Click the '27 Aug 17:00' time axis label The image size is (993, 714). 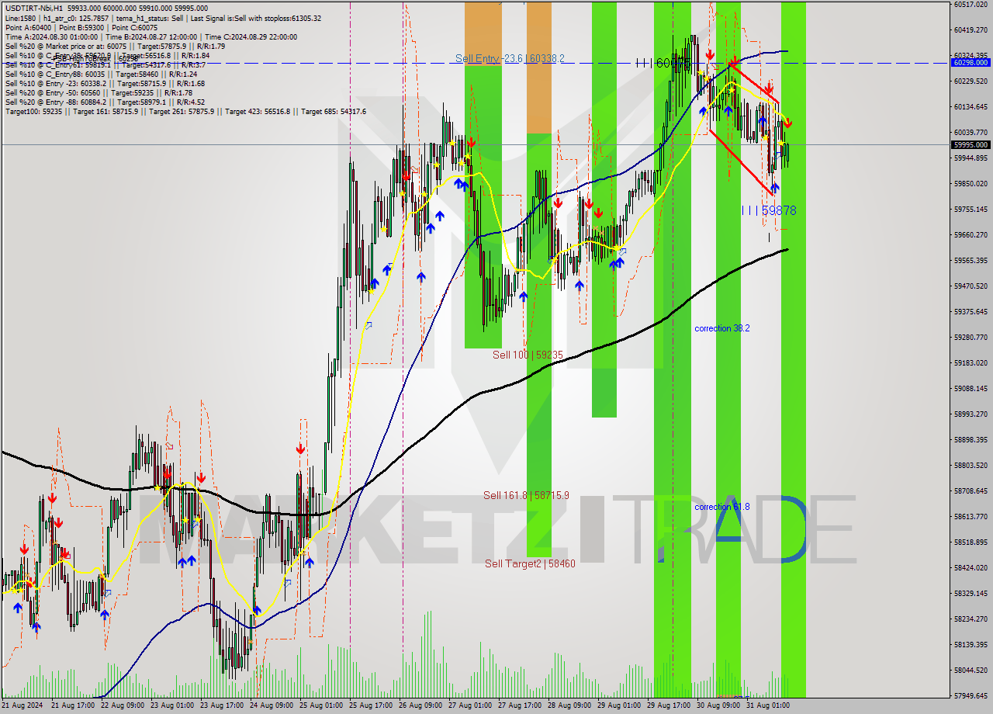[x=521, y=705]
